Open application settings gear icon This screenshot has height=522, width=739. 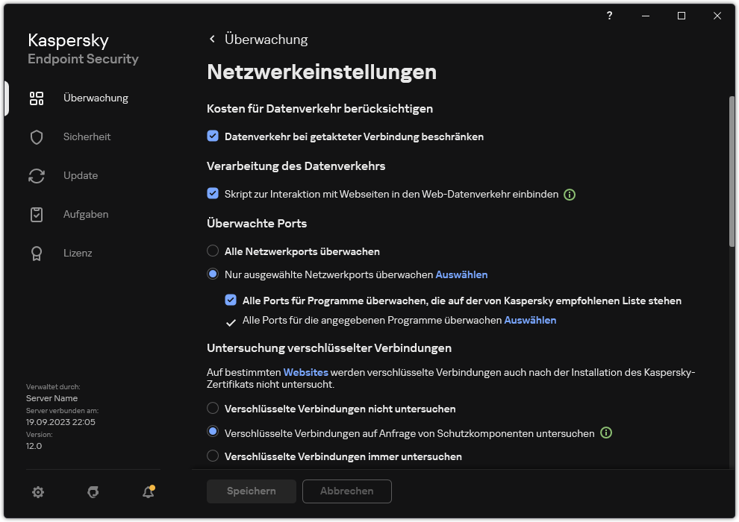[x=37, y=491]
